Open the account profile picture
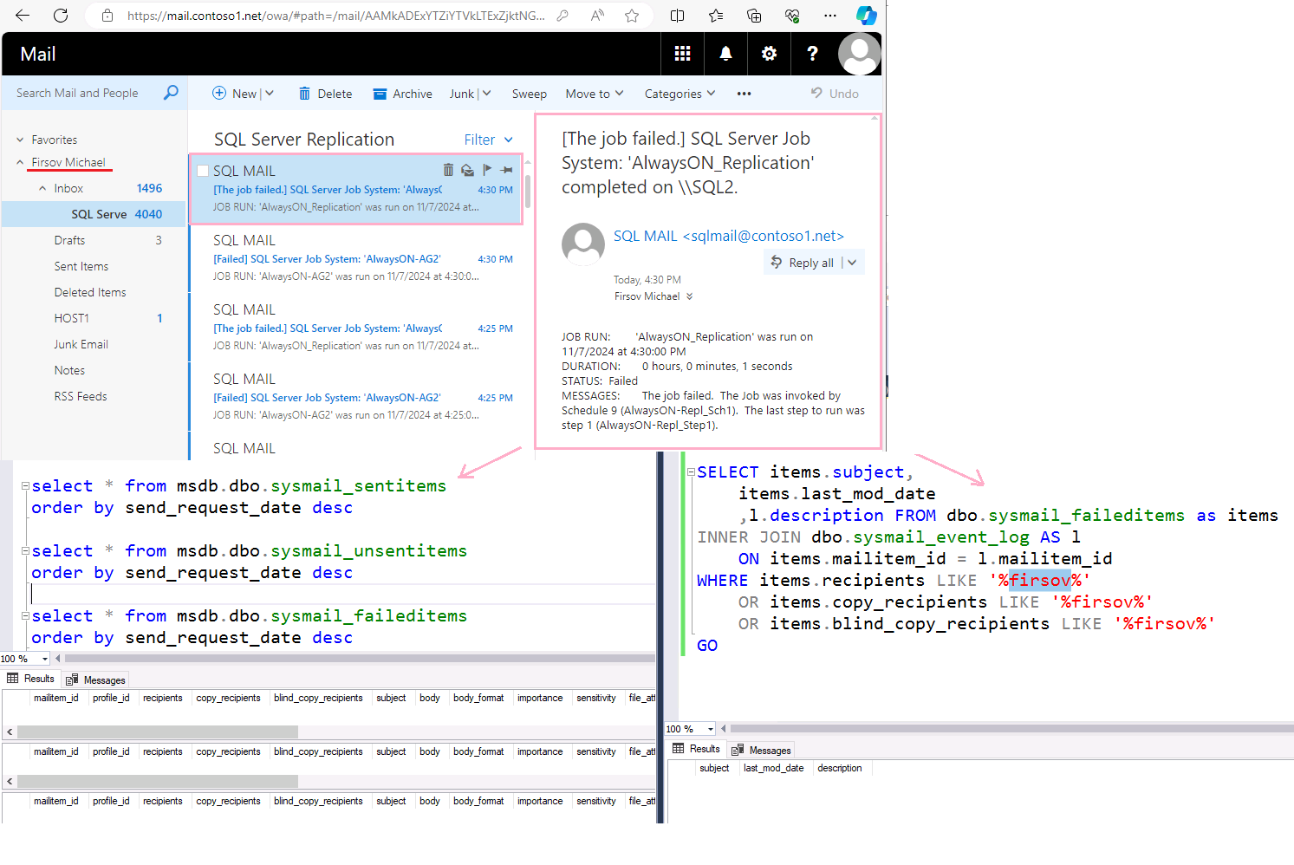Screen dimensions: 1294x865 point(860,54)
